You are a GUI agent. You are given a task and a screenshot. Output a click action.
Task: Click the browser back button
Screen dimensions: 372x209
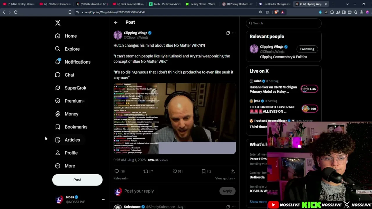coord(4,12)
